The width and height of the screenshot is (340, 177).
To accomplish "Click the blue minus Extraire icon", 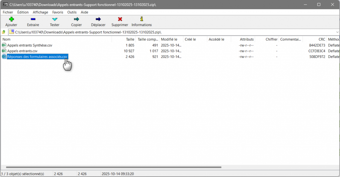I will 33,20.
